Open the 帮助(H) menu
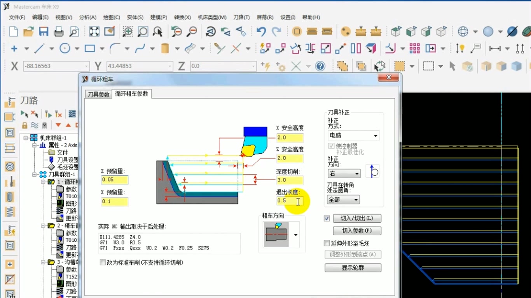The width and height of the screenshot is (531, 298). click(311, 17)
